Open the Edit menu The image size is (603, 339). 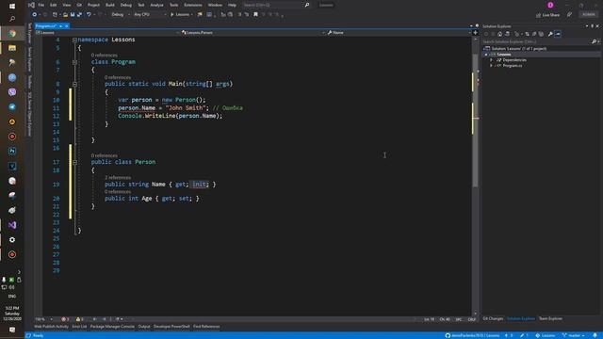53,5
